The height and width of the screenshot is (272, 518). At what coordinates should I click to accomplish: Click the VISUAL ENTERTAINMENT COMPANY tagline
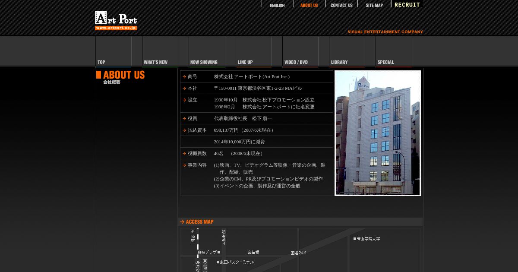point(385,32)
